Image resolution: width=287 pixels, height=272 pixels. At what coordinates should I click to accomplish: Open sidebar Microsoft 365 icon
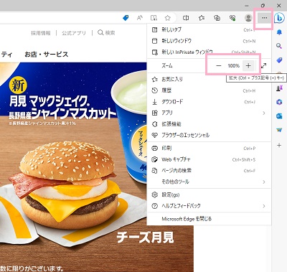[279, 102]
